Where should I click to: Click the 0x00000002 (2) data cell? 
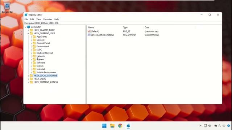(x=152, y=35)
